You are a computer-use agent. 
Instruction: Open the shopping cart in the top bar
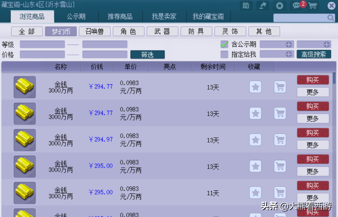(313, 5)
